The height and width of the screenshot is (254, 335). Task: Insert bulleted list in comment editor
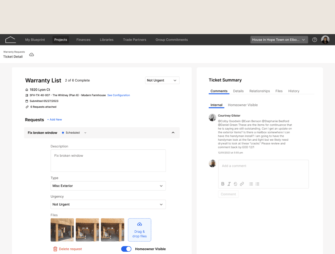click(251, 184)
